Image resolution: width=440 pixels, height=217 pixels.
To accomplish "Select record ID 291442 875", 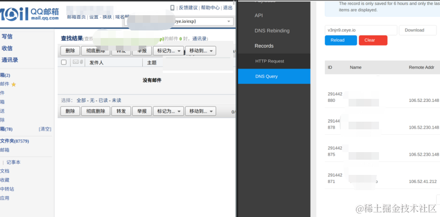I will tap(335, 151).
